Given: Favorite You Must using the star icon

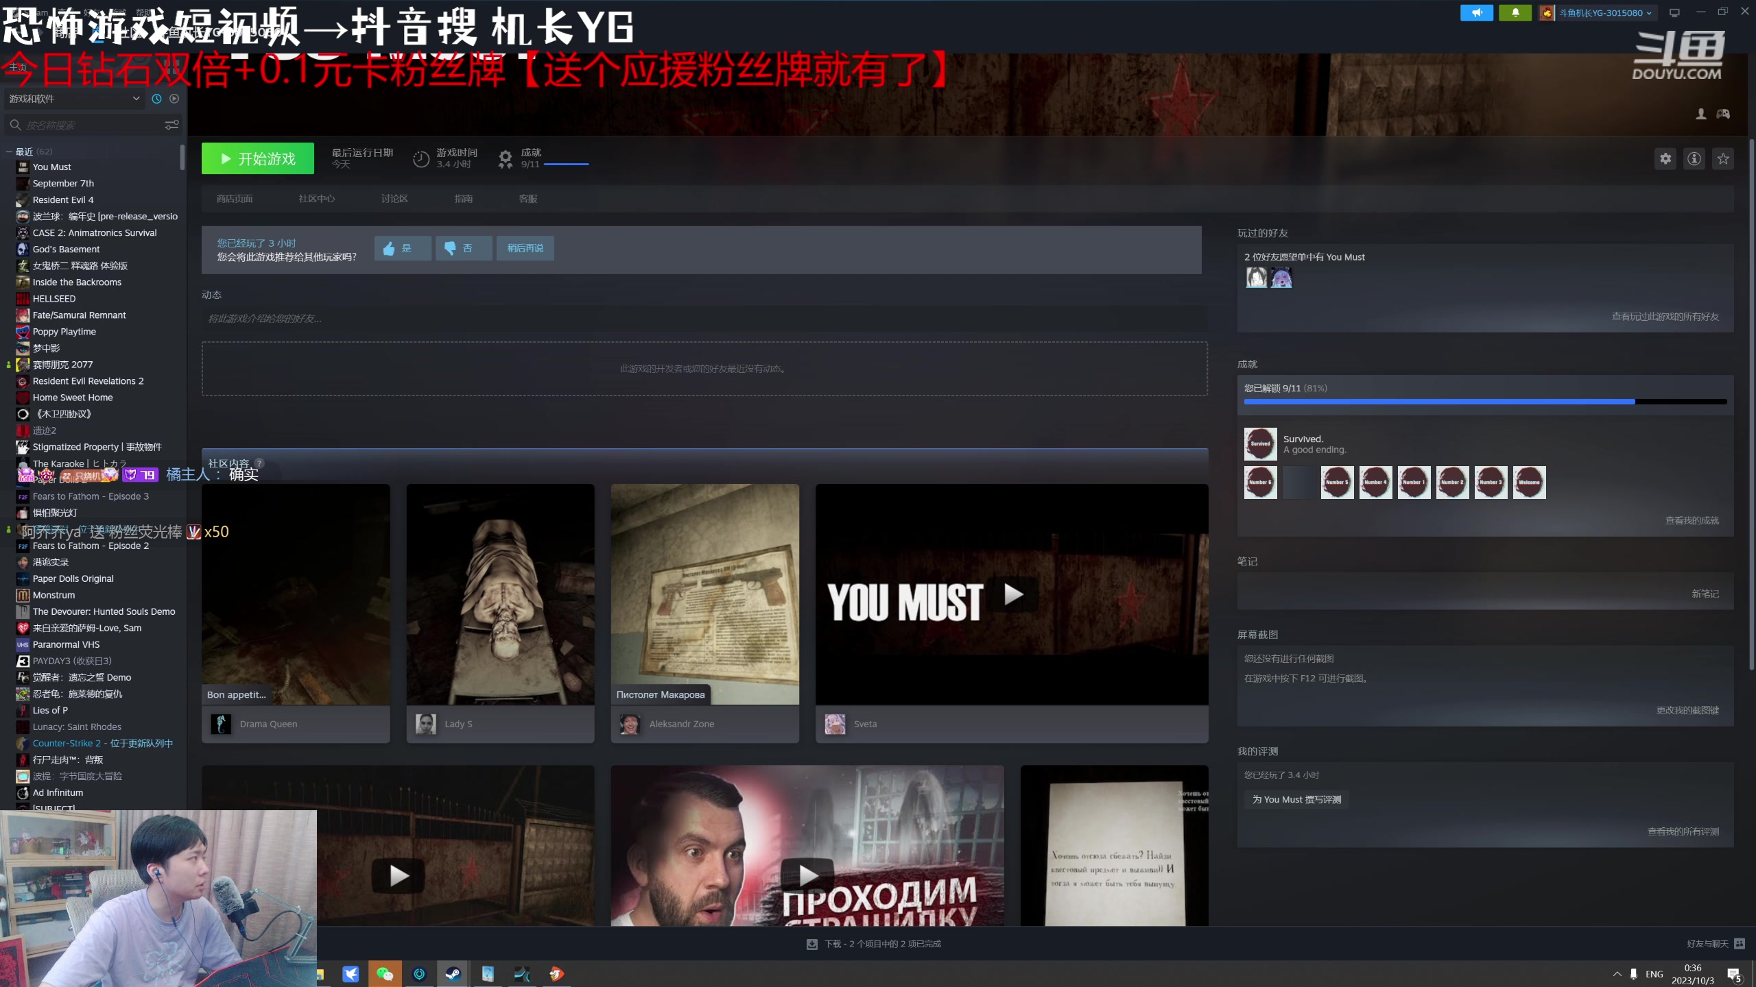Looking at the screenshot, I should pos(1724,158).
